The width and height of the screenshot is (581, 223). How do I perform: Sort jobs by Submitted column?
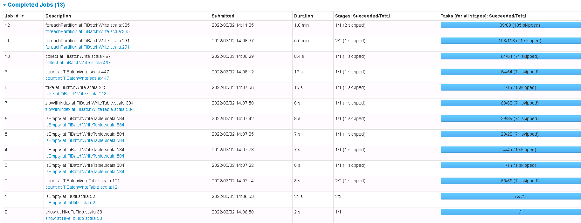click(x=223, y=16)
